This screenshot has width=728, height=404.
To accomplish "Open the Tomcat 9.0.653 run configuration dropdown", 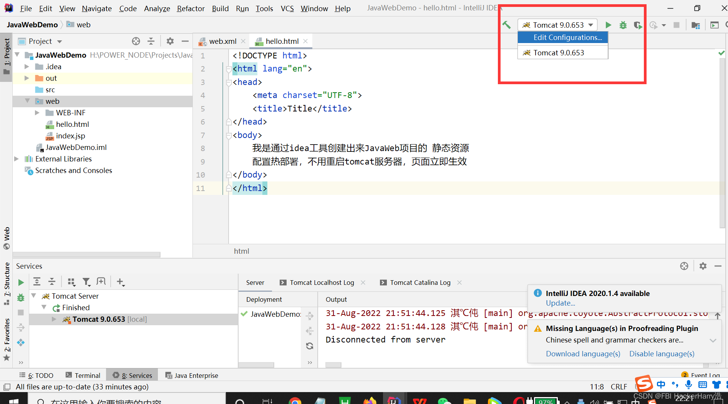I will click(x=557, y=25).
